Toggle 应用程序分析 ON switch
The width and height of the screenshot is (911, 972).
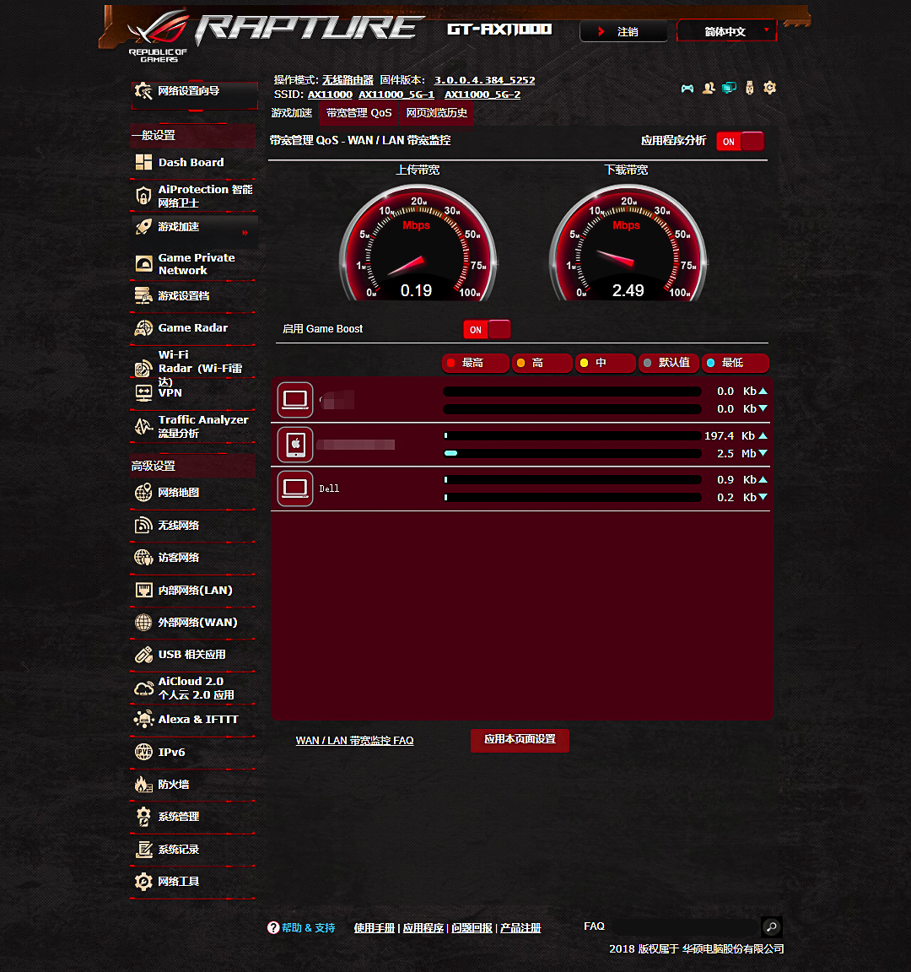pyautogui.click(x=740, y=142)
